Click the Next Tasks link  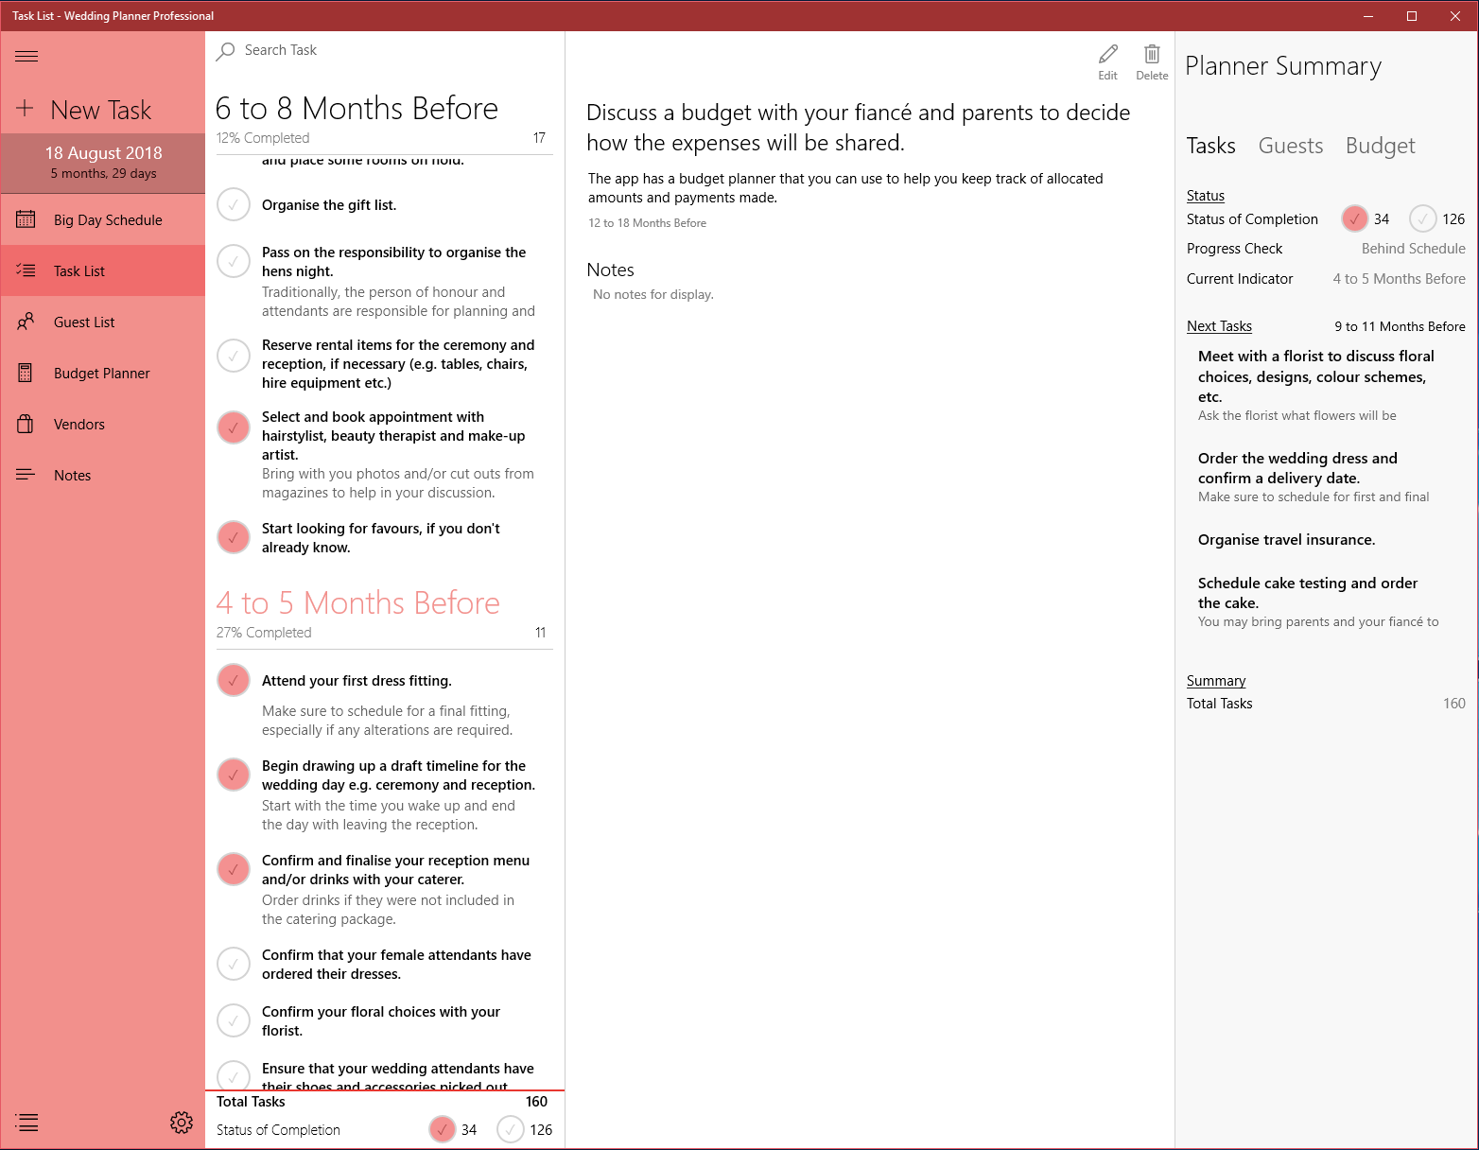coord(1219,326)
